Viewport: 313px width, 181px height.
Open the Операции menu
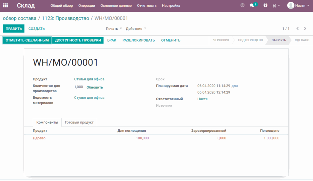coord(87,6)
